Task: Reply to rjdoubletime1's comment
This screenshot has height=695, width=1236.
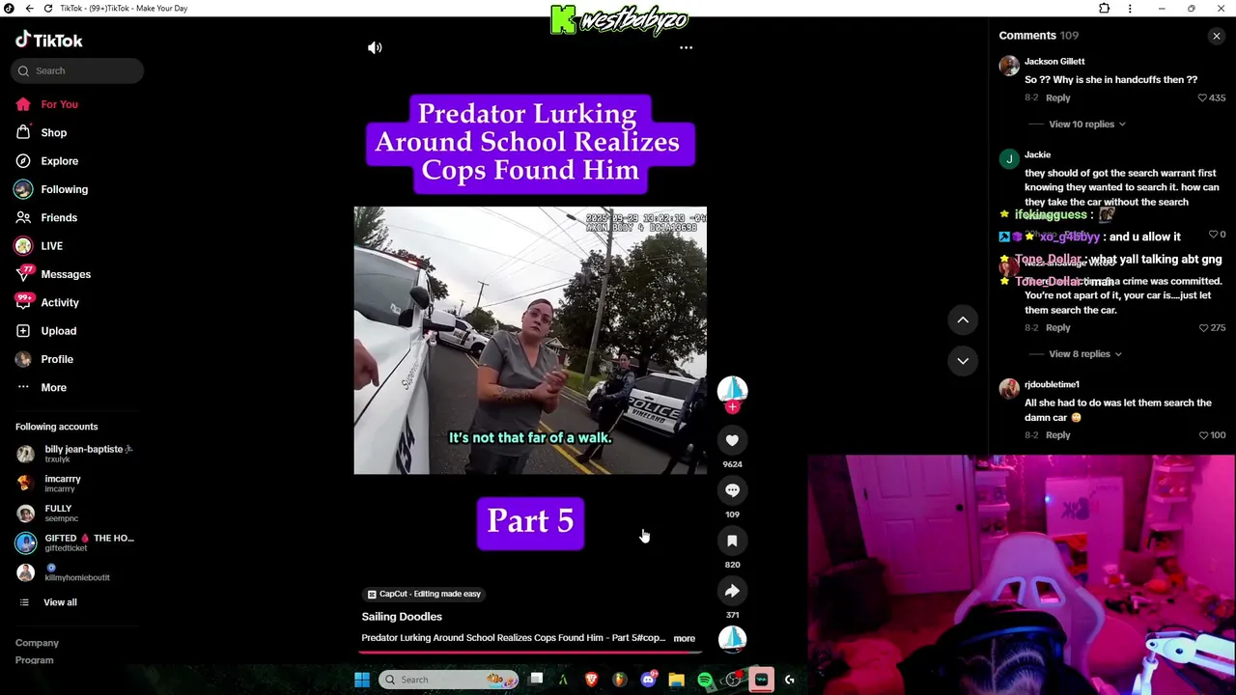Action: 1057,435
